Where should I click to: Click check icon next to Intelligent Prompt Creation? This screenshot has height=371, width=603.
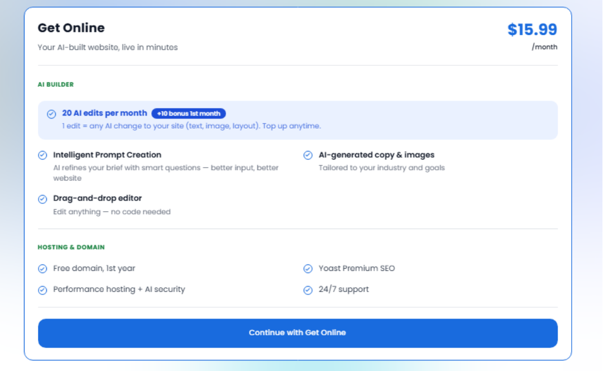tap(42, 155)
